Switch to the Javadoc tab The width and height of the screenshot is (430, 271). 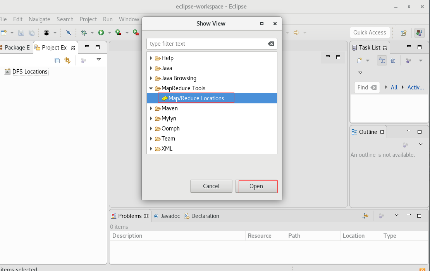(x=167, y=216)
